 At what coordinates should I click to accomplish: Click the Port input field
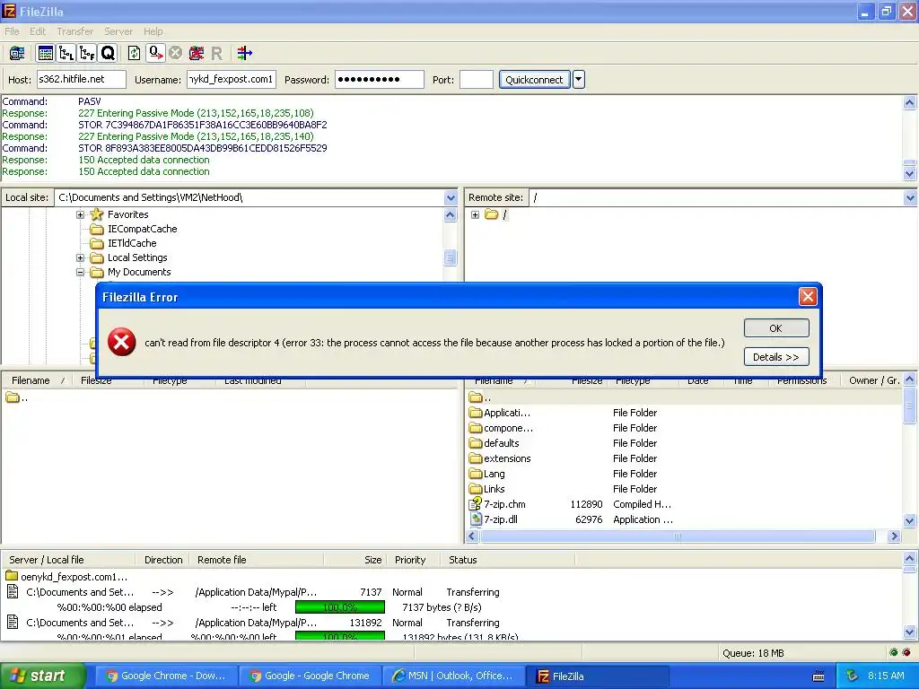click(x=476, y=79)
